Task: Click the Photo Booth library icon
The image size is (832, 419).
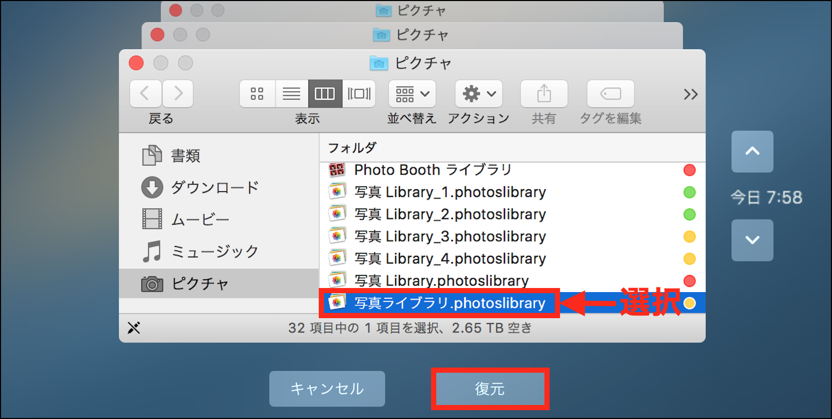Action: (337, 169)
